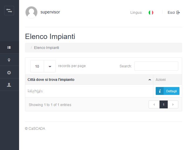Select the Italian flag language icon
The height and width of the screenshot is (150, 188).
[151, 13]
